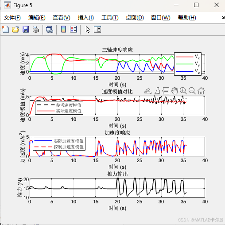The height and width of the screenshot is (225, 225).
Task: Open the 文件(F) menu
Action: coord(12,18)
